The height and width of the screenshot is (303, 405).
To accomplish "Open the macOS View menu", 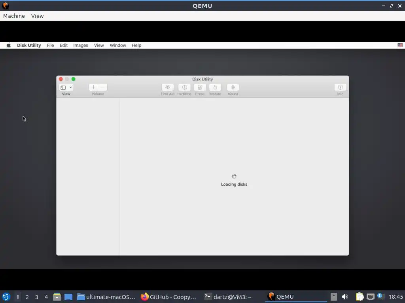I will pos(99,45).
